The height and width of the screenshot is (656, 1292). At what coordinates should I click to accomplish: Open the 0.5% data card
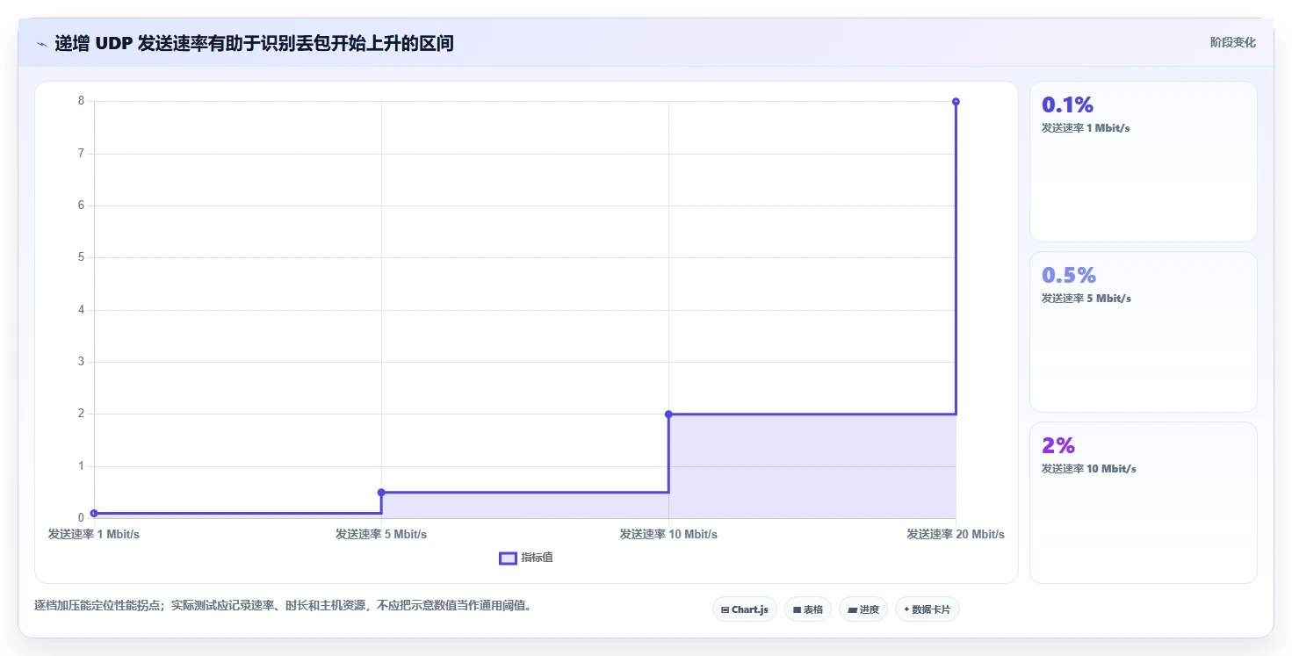1143,332
